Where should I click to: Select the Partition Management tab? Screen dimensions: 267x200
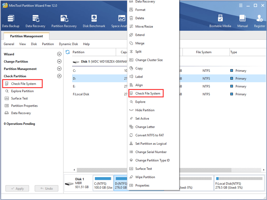pyautogui.click(x=26, y=36)
